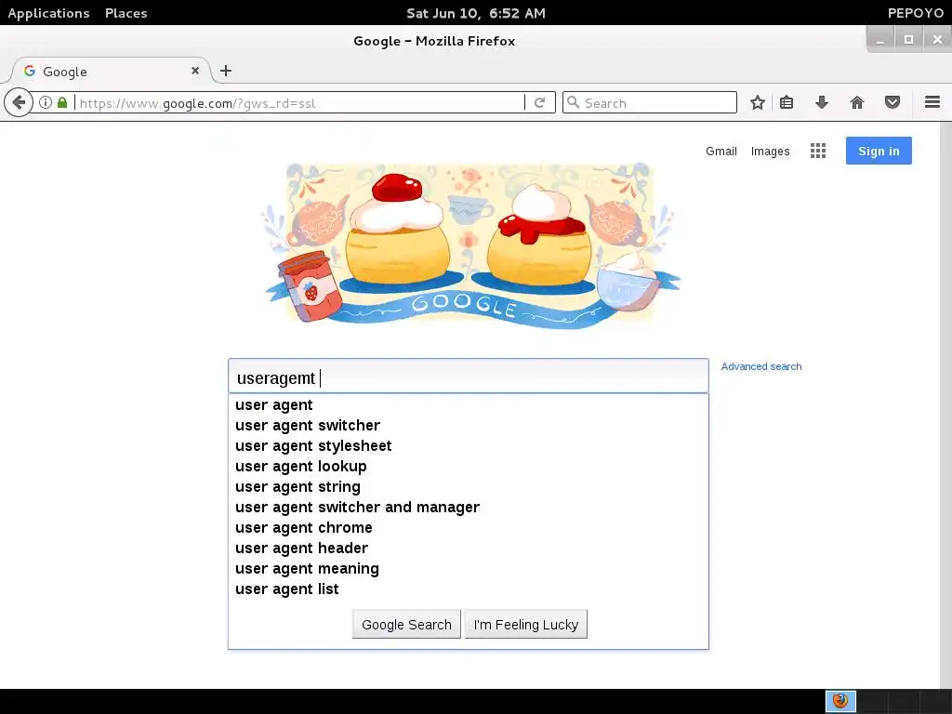The height and width of the screenshot is (714, 952).
Task: Minimize the Firefox window
Action: [879, 40]
